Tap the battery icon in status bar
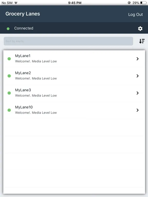 click(143, 3)
